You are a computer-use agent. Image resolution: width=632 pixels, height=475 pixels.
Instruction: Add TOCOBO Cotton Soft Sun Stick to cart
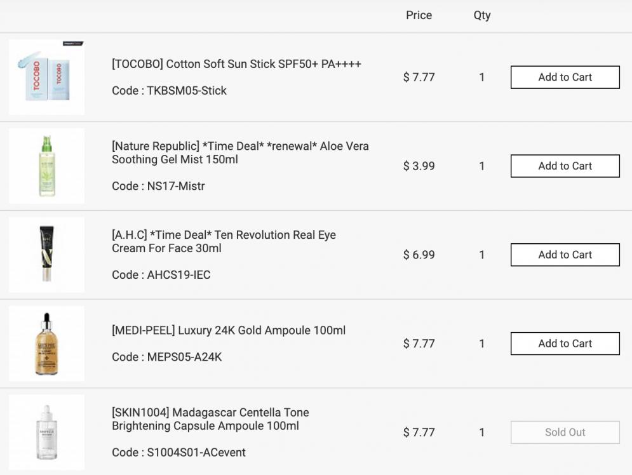tap(565, 77)
